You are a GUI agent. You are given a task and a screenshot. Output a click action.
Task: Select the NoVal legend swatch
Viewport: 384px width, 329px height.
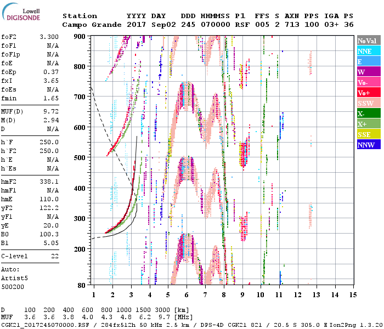click(369, 41)
